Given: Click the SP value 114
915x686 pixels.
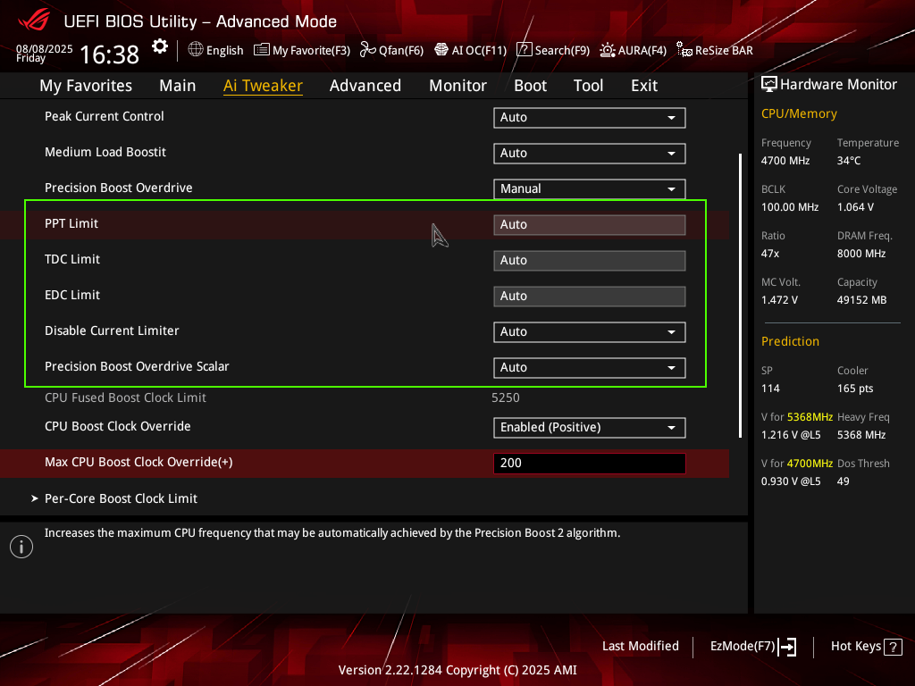Looking at the screenshot, I should (x=770, y=389).
